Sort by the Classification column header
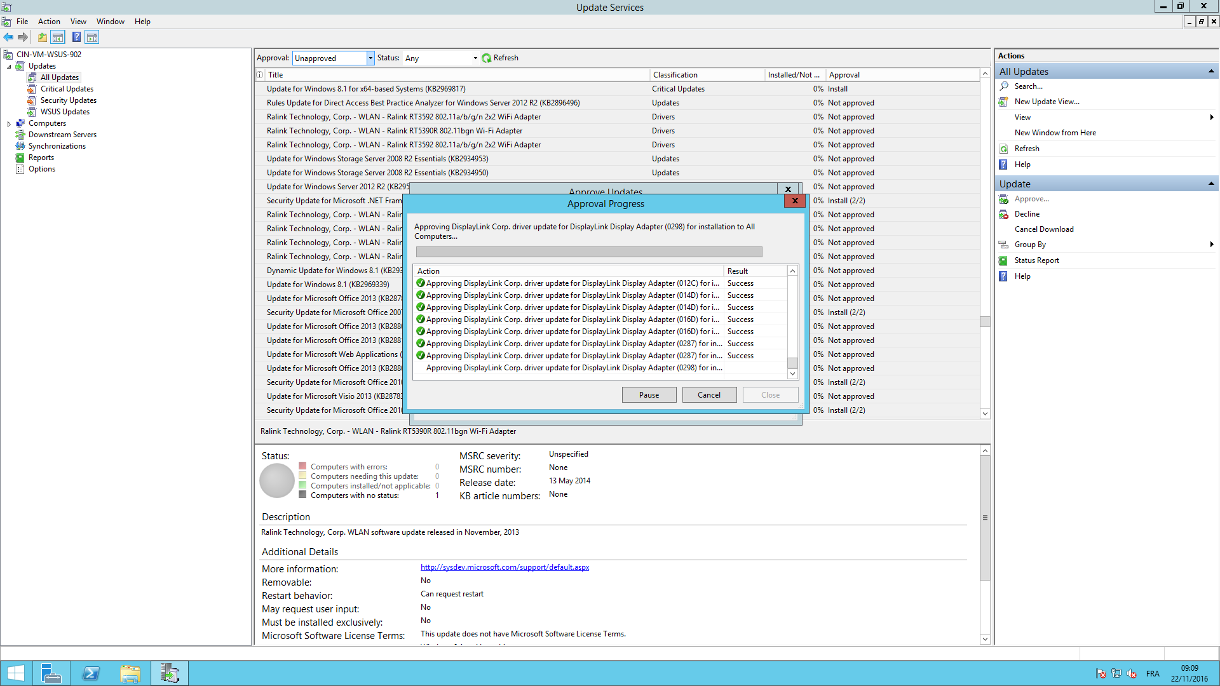 click(x=707, y=75)
